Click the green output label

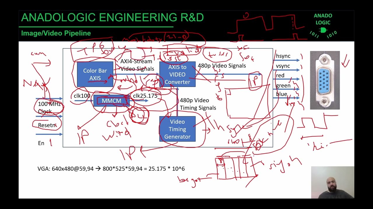pyautogui.click(x=283, y=86)
